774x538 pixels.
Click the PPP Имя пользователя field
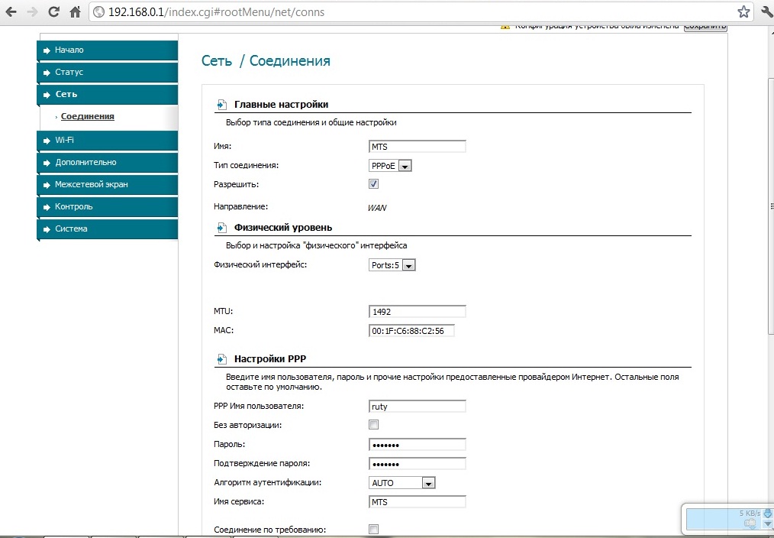[417, 407]
